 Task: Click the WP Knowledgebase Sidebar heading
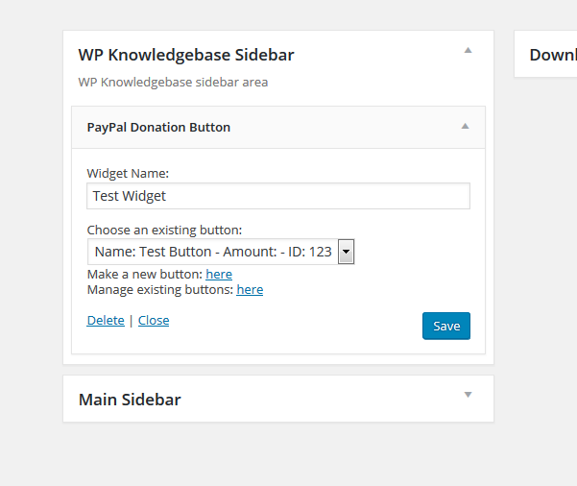click(186, 55)
